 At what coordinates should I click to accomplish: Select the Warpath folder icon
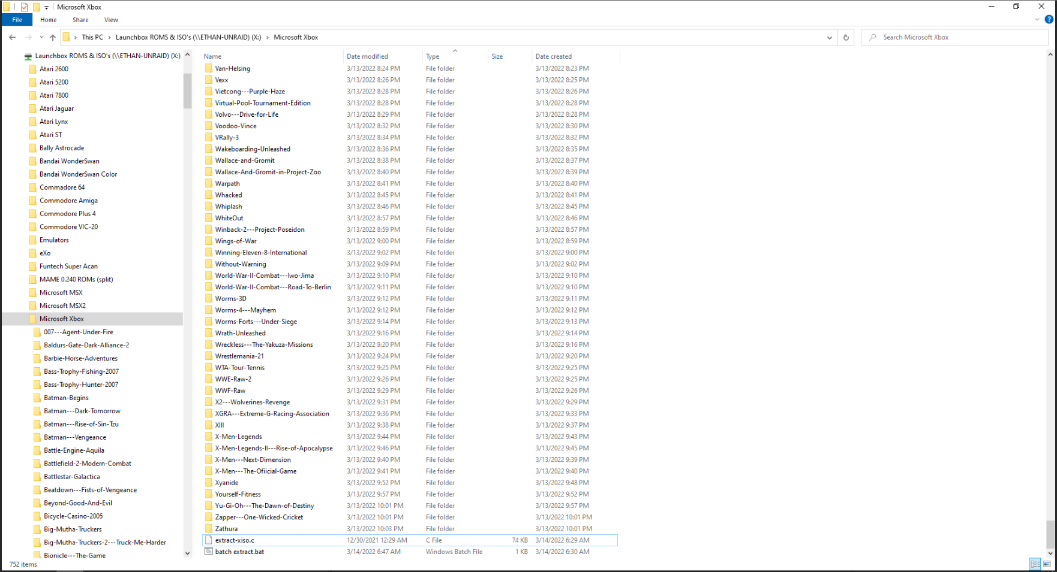[209, 183]
